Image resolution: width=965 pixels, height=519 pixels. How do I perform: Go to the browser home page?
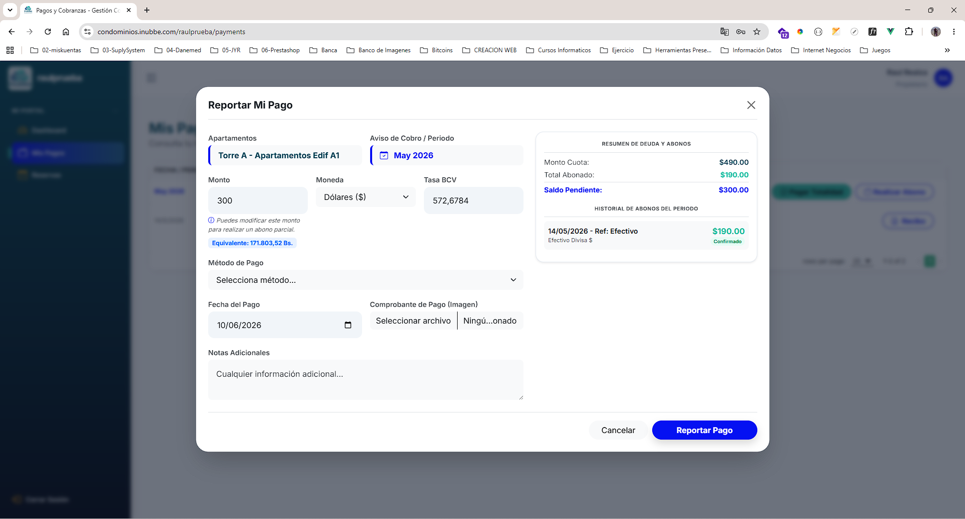(66, 32)
